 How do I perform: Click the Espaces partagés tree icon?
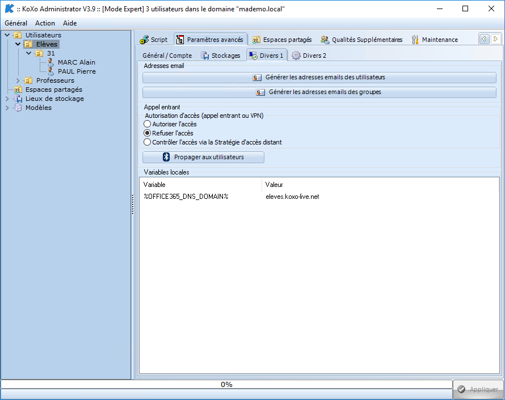click(18, 90)
